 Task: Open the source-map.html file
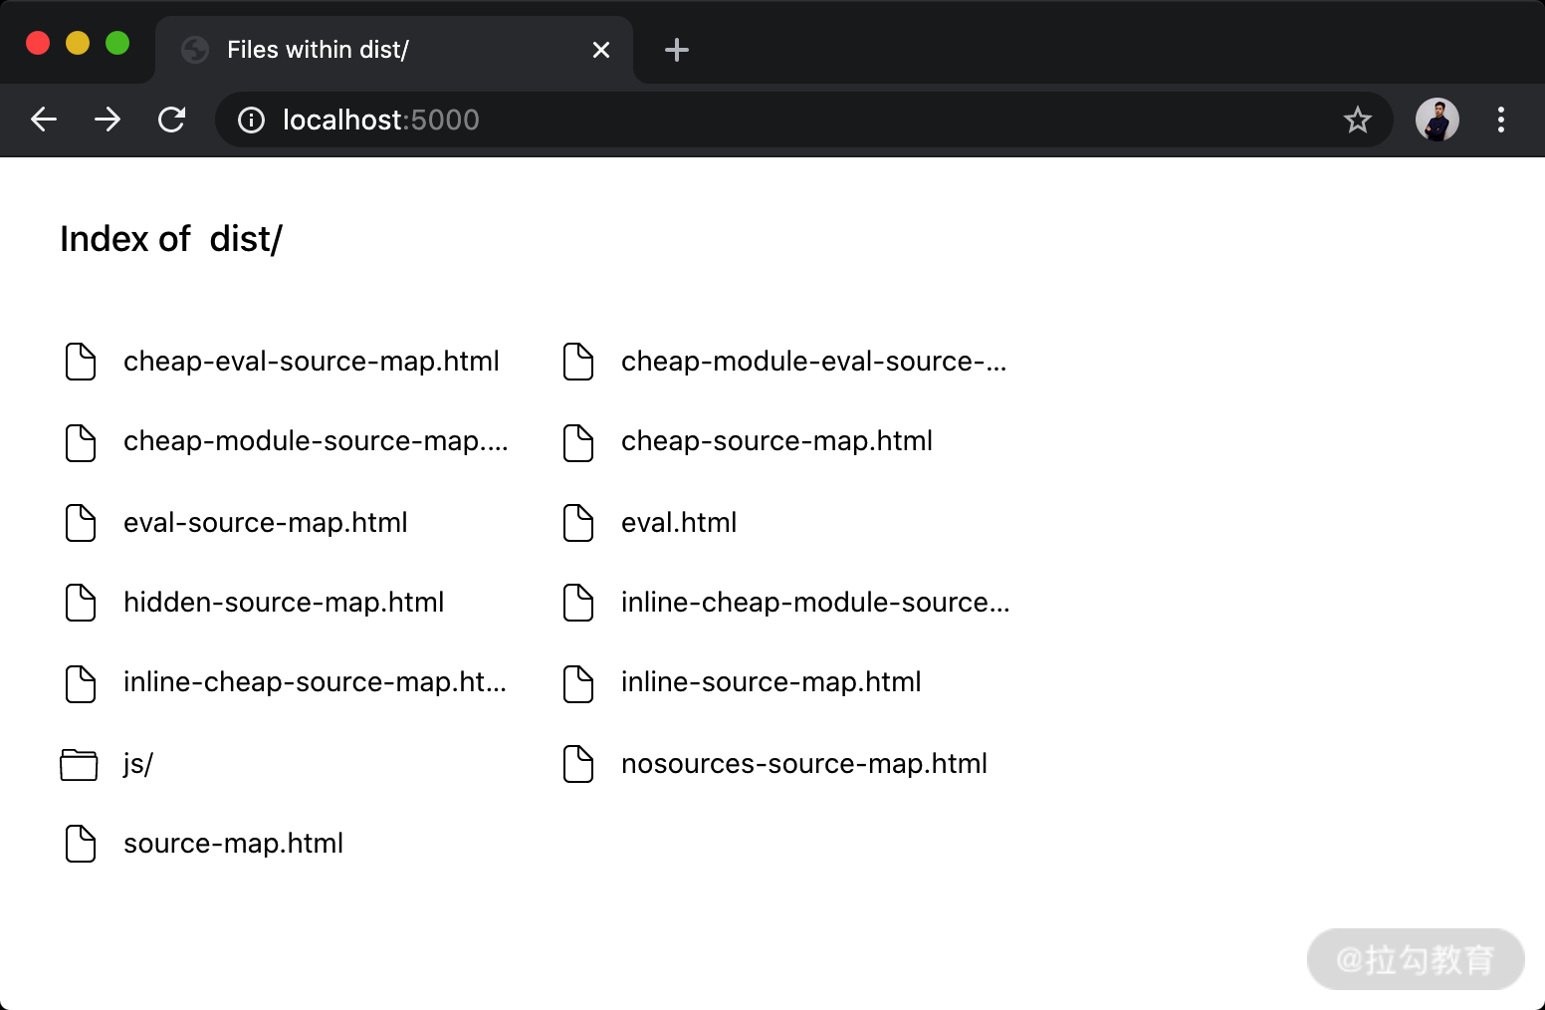[x=233, y=844]
